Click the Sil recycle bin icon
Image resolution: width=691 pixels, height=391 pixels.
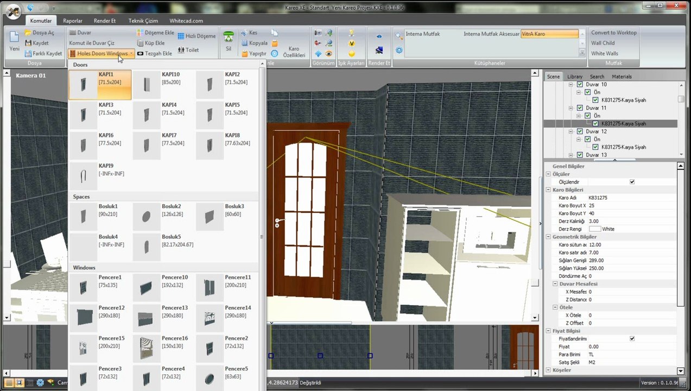[229, 37]
